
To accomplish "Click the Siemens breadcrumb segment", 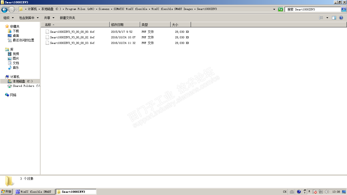I will pos(104,9).
